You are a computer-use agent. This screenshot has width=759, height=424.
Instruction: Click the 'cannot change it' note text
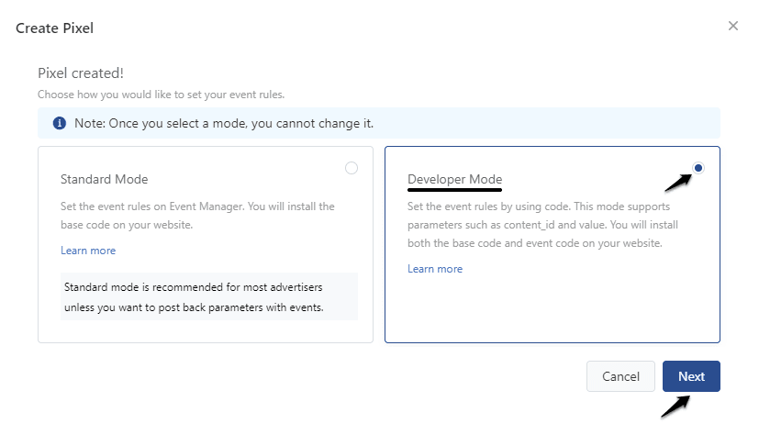(x=223, y=123)
